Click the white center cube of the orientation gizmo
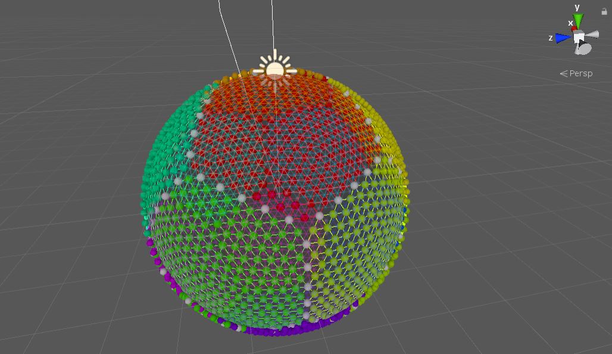 pyautogui.click(x=579, y=38)
